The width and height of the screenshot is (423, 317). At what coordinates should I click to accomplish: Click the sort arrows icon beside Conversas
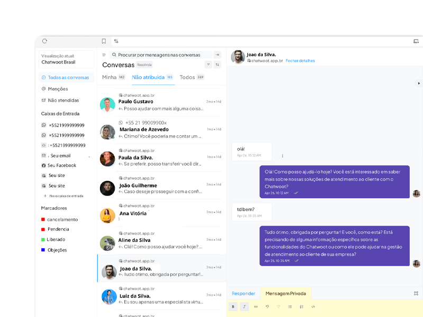[217, 64]
